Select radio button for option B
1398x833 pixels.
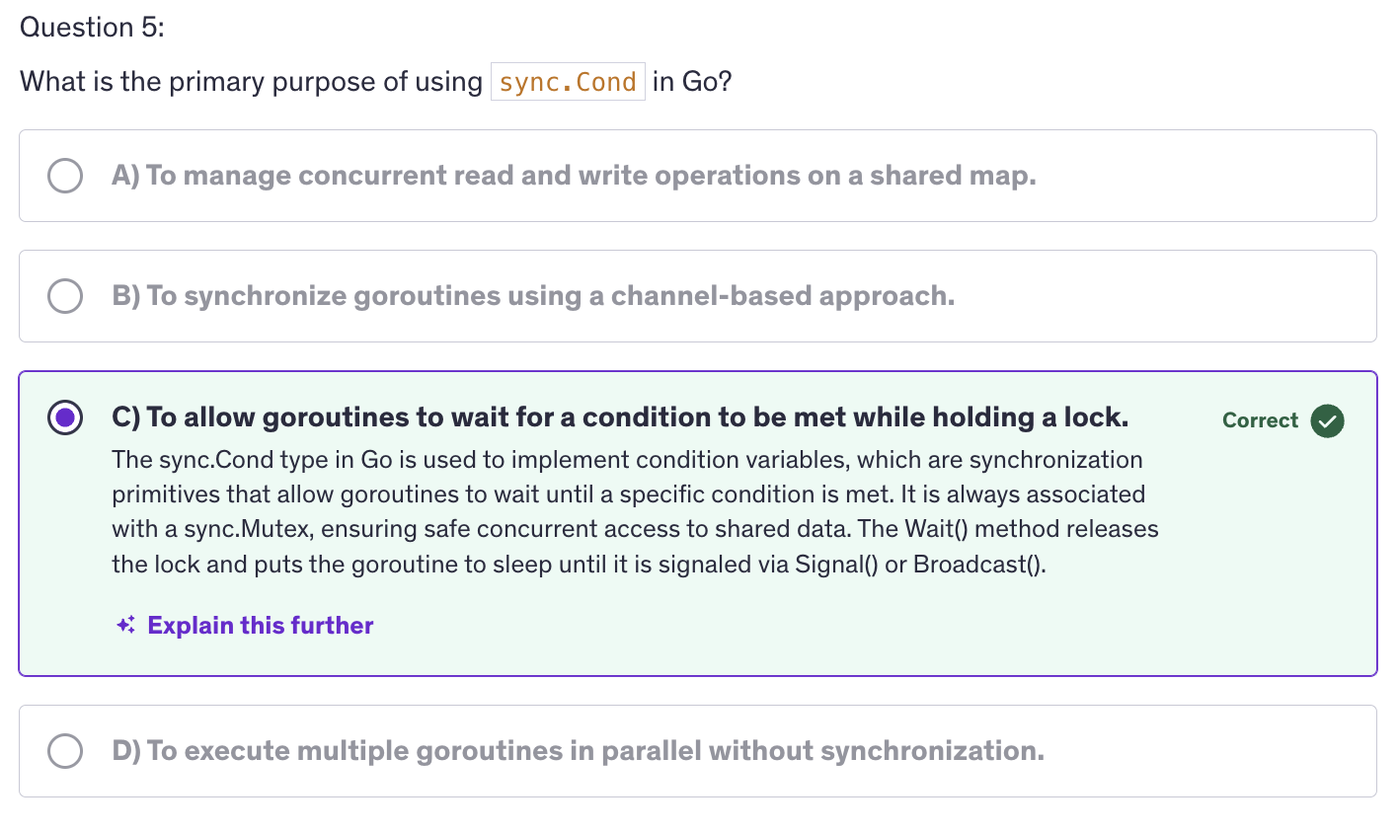[65, 296]
